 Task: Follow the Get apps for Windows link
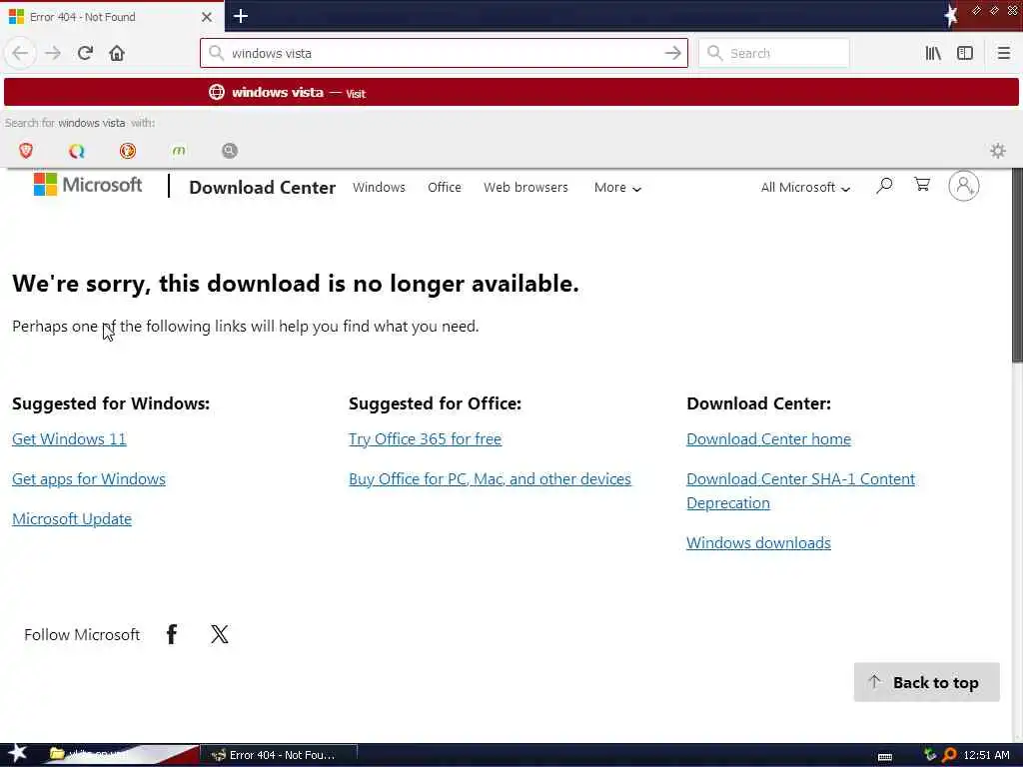pos(89,478)
